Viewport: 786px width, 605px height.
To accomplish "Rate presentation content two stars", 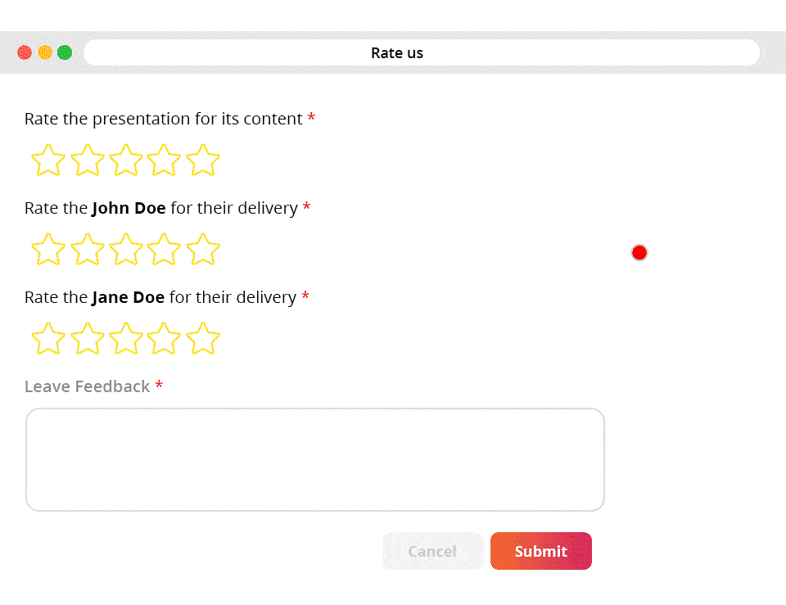I will (87, 160).
